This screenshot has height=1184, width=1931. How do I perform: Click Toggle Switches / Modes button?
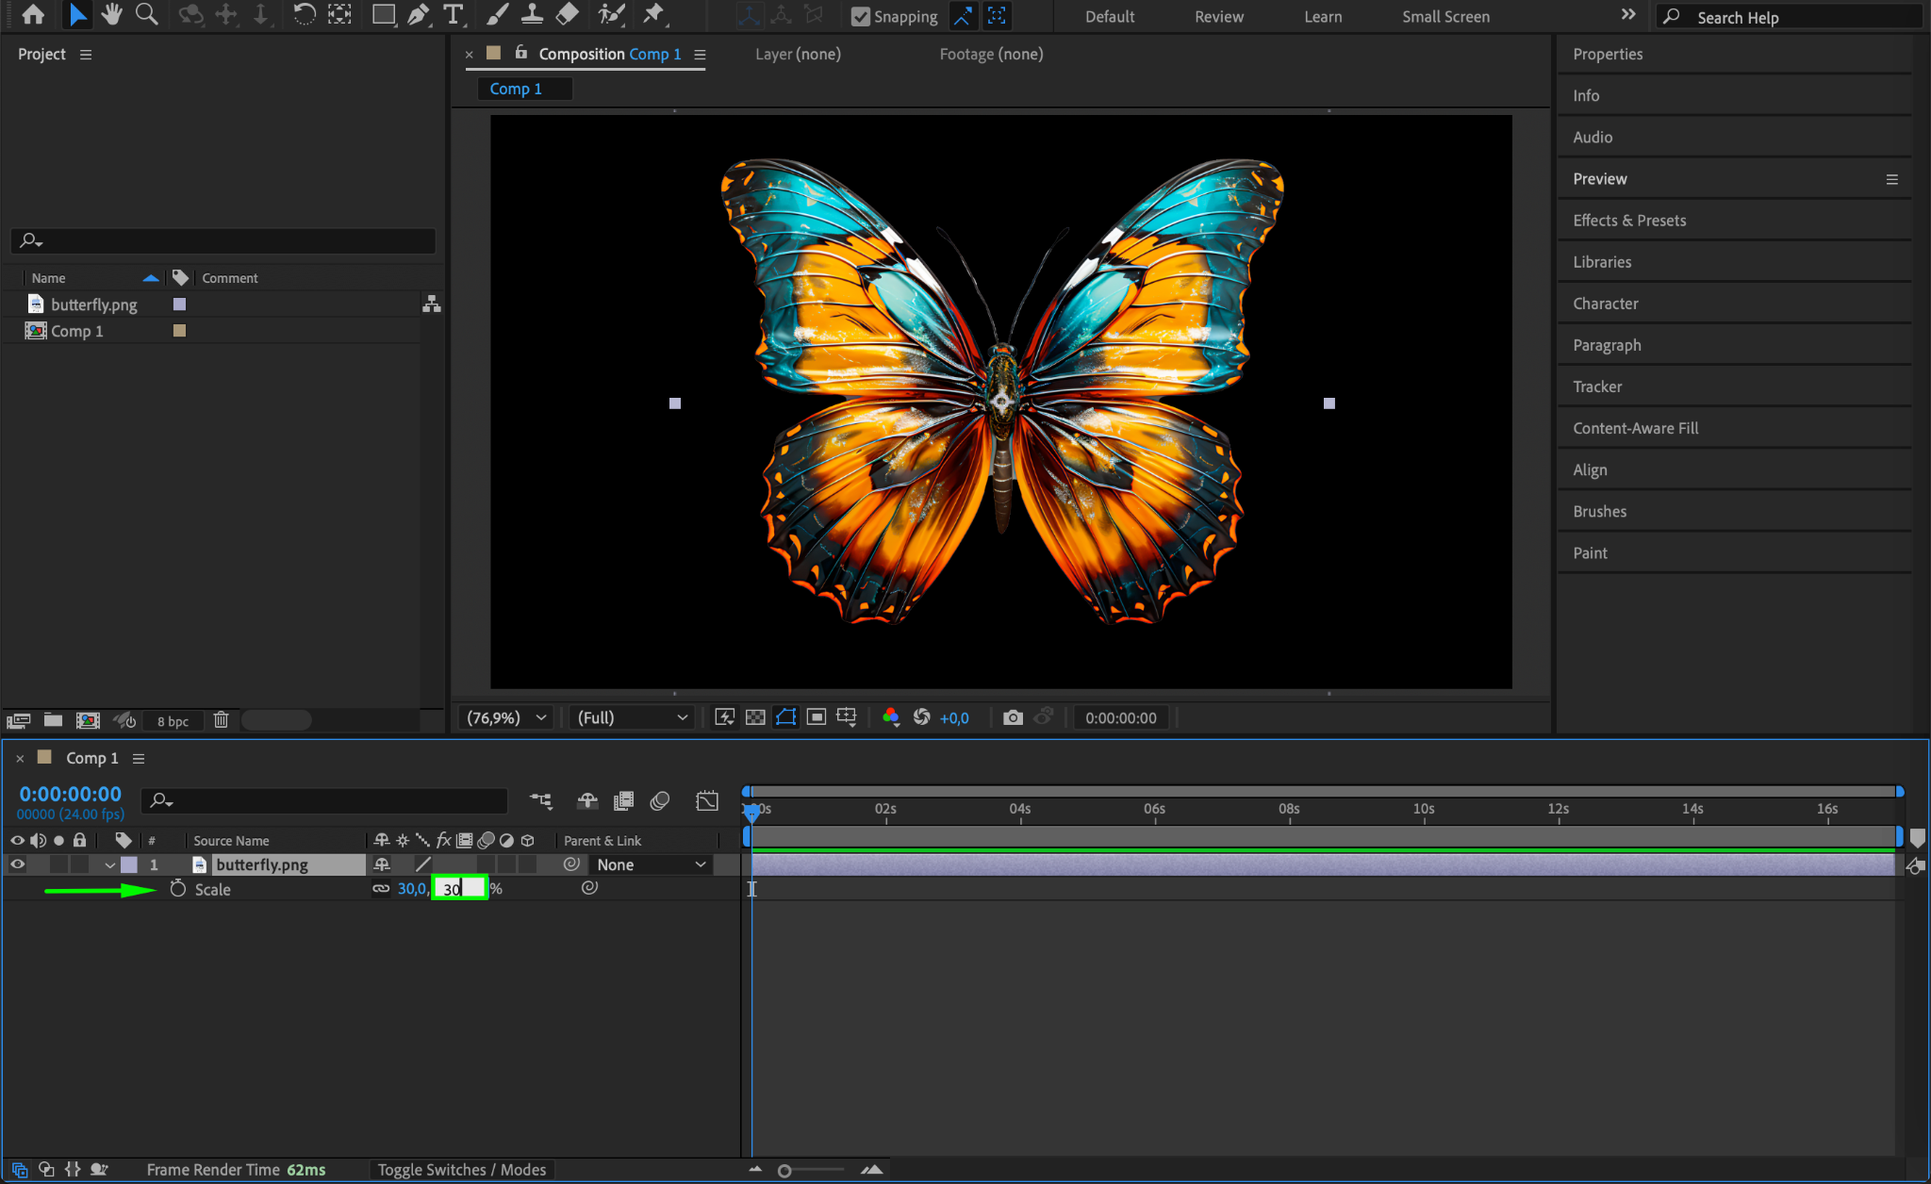(462, 1169)
